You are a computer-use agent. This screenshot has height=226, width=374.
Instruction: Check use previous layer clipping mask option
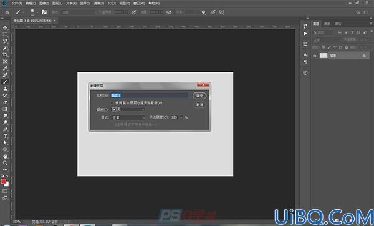pyautogui.click(x=112, y=103)
